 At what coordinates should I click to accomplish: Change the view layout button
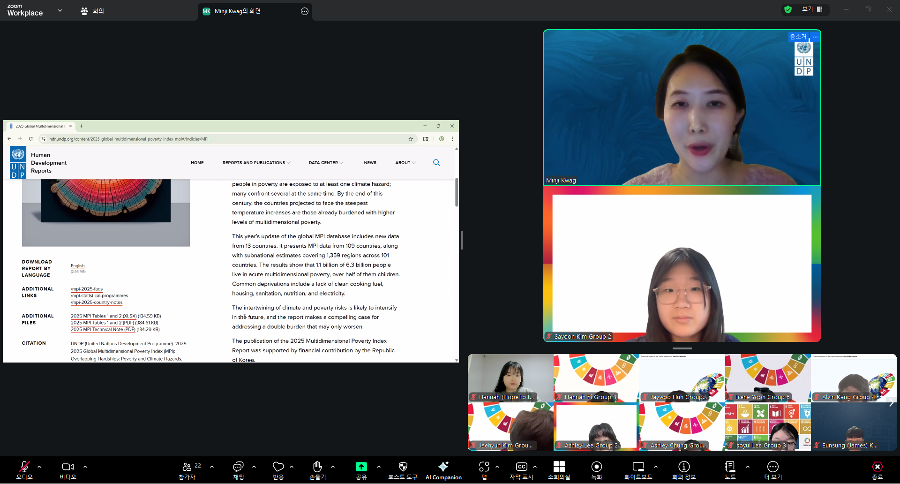click(812, 9)
